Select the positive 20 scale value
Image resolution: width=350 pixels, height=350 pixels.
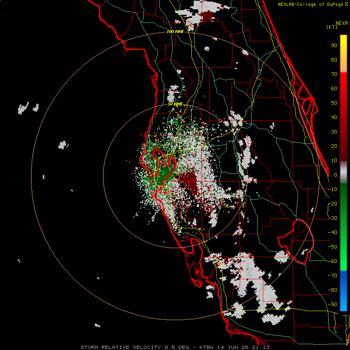click(x=334, y=146)
